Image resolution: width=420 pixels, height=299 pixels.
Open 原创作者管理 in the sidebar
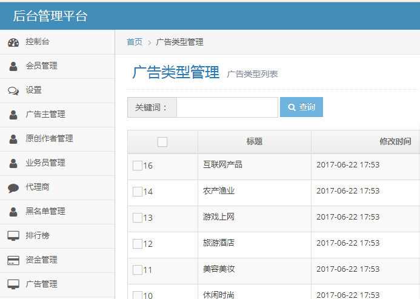(x=49, y=139)
